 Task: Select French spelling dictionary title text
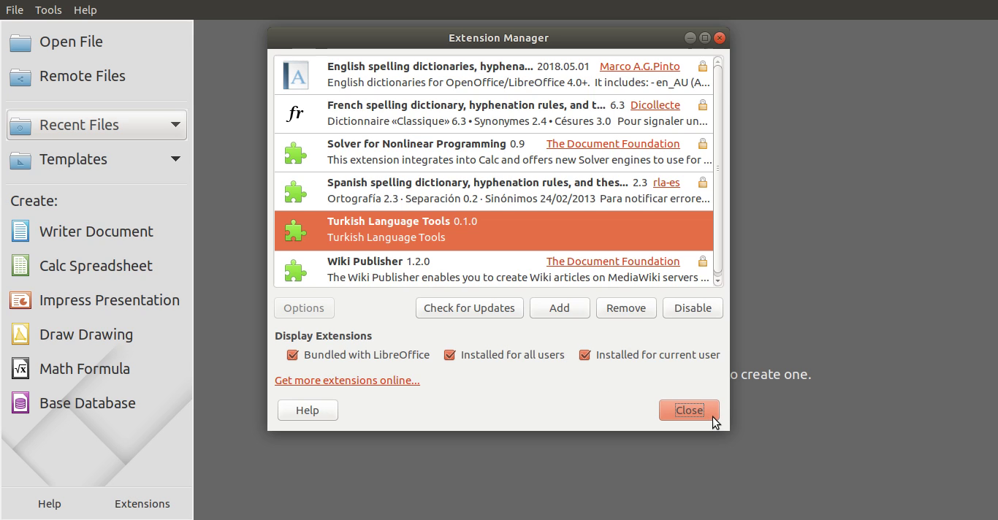click(466, 105)
